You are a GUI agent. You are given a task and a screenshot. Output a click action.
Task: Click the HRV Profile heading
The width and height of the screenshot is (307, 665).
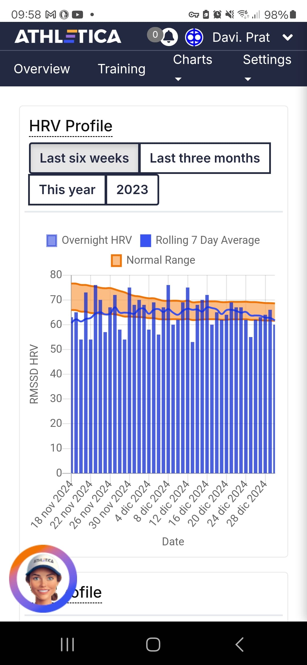(71, 126)
